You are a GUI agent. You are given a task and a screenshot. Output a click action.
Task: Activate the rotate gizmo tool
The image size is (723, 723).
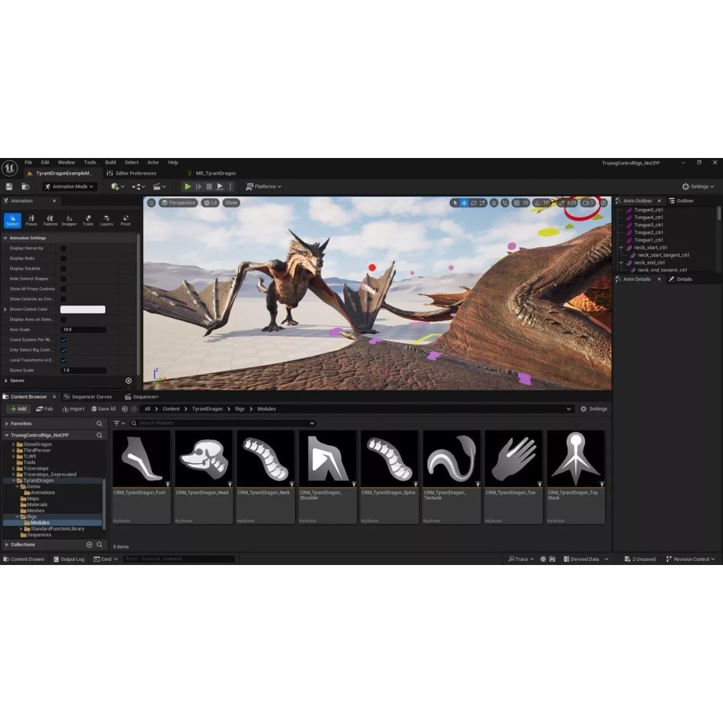[x=473, y=203]
